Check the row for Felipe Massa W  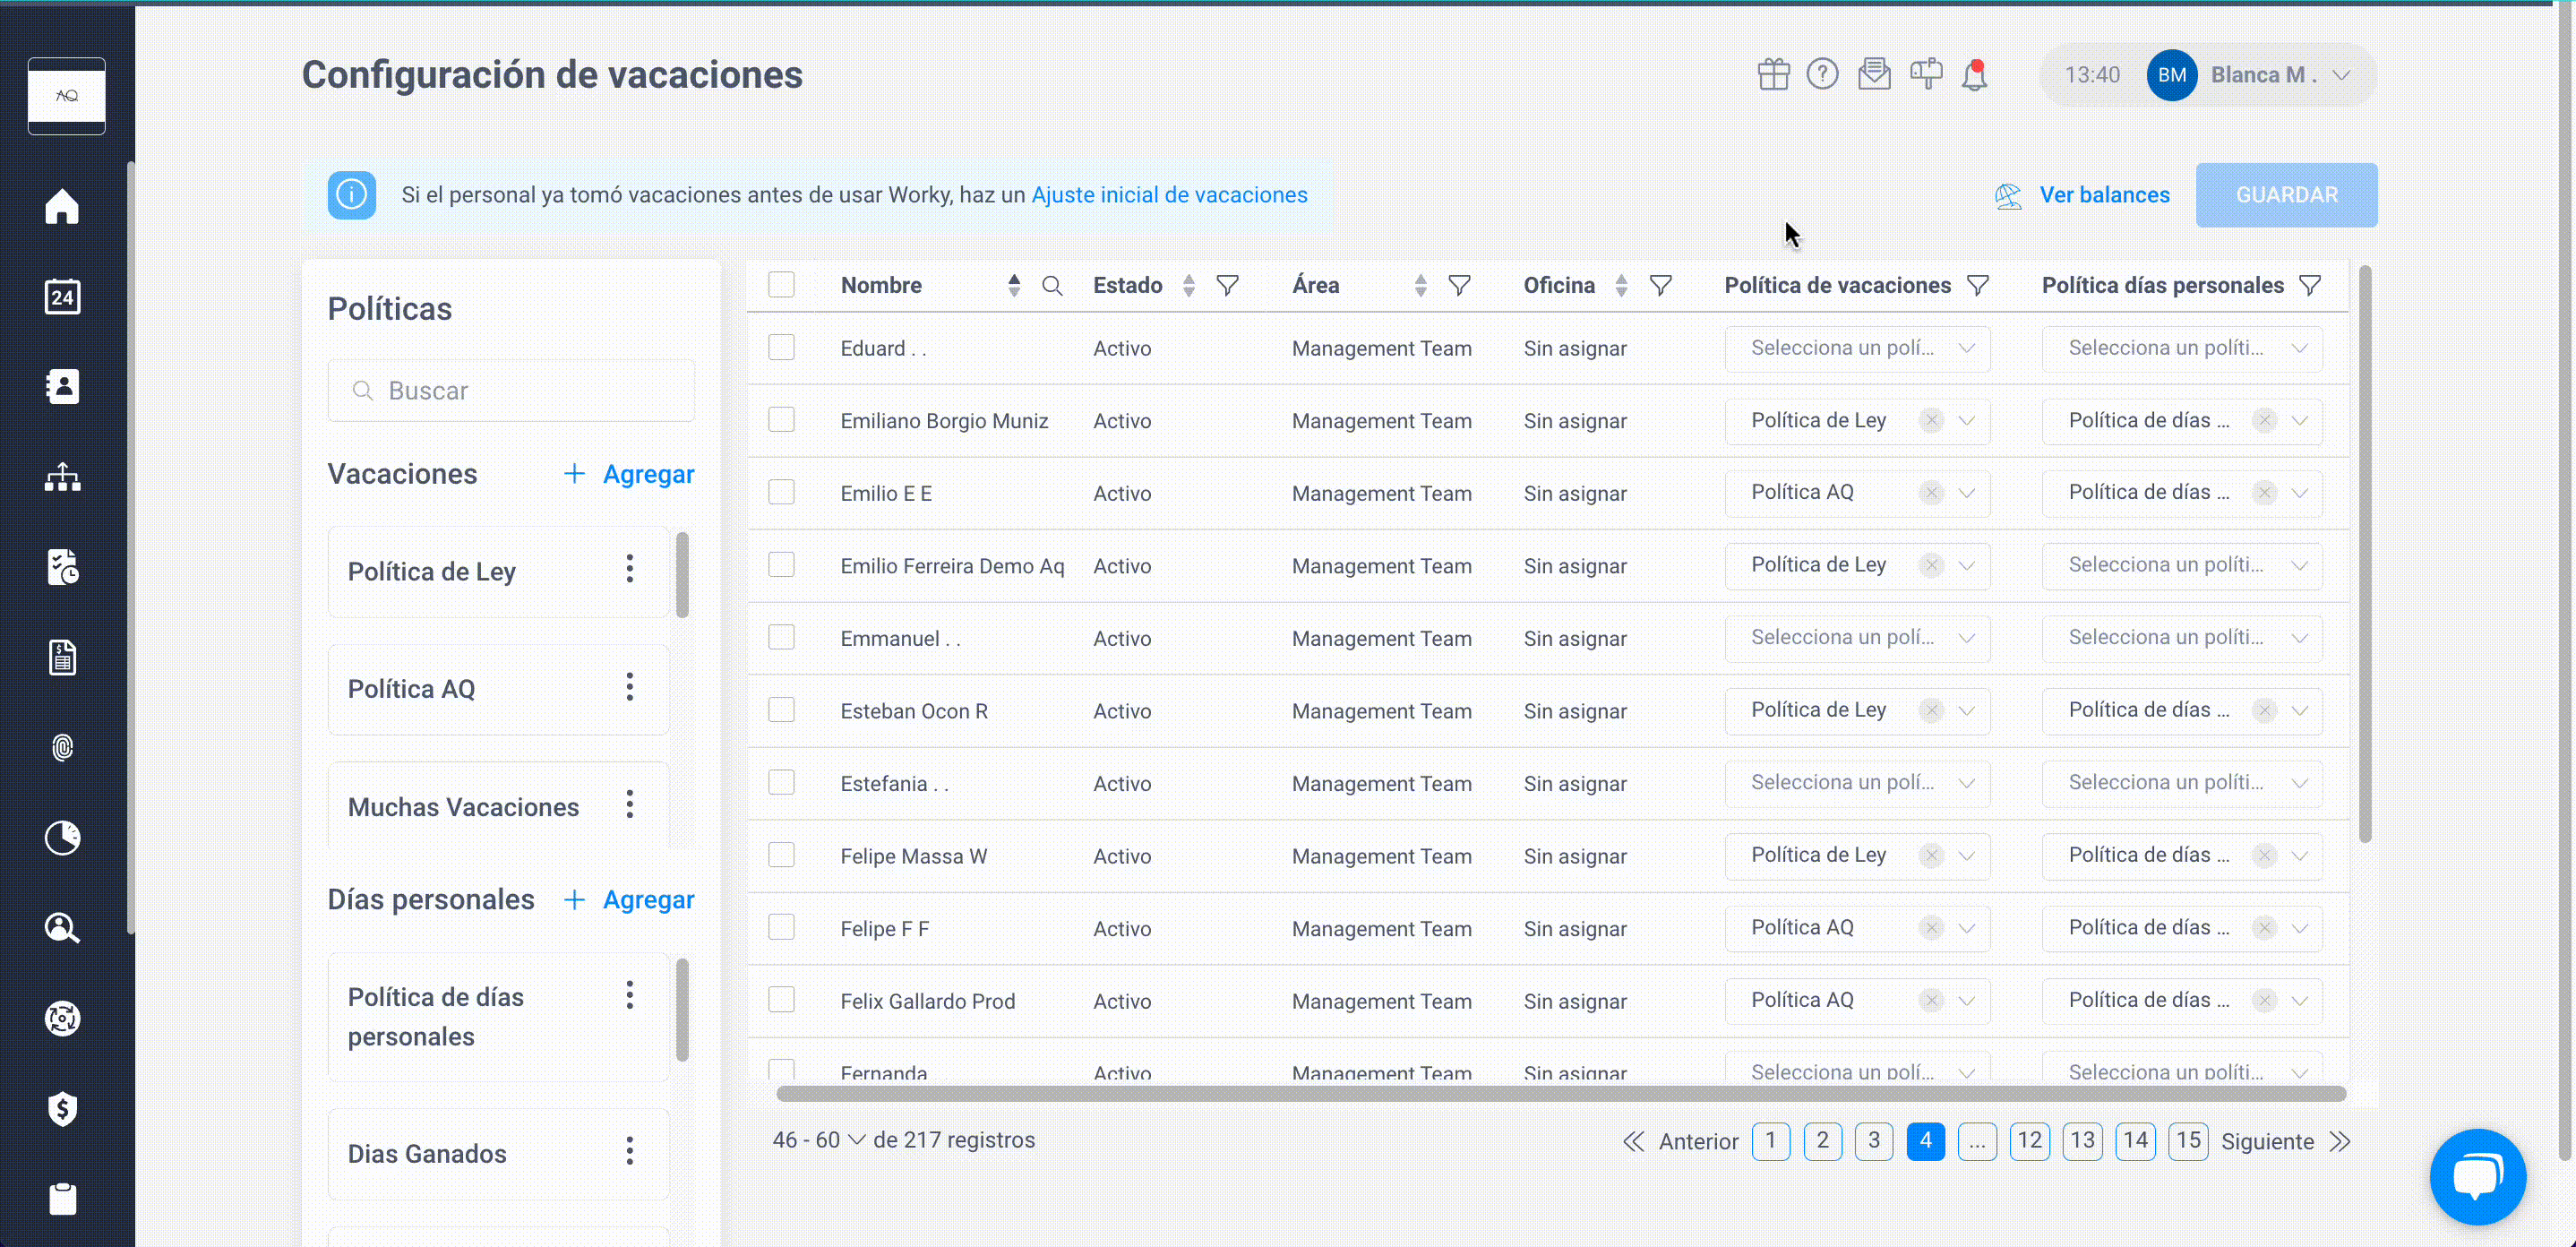pos(781,855)
